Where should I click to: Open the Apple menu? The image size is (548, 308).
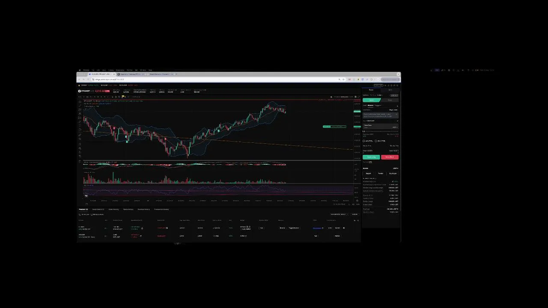point(80,70)
